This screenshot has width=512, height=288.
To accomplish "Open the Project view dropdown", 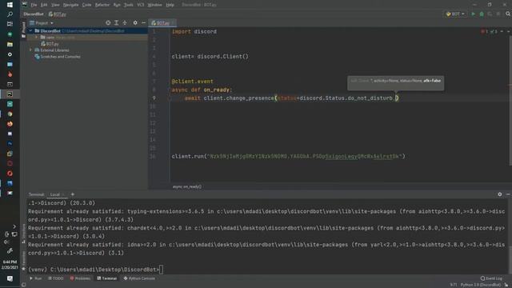I will point(42,23).
